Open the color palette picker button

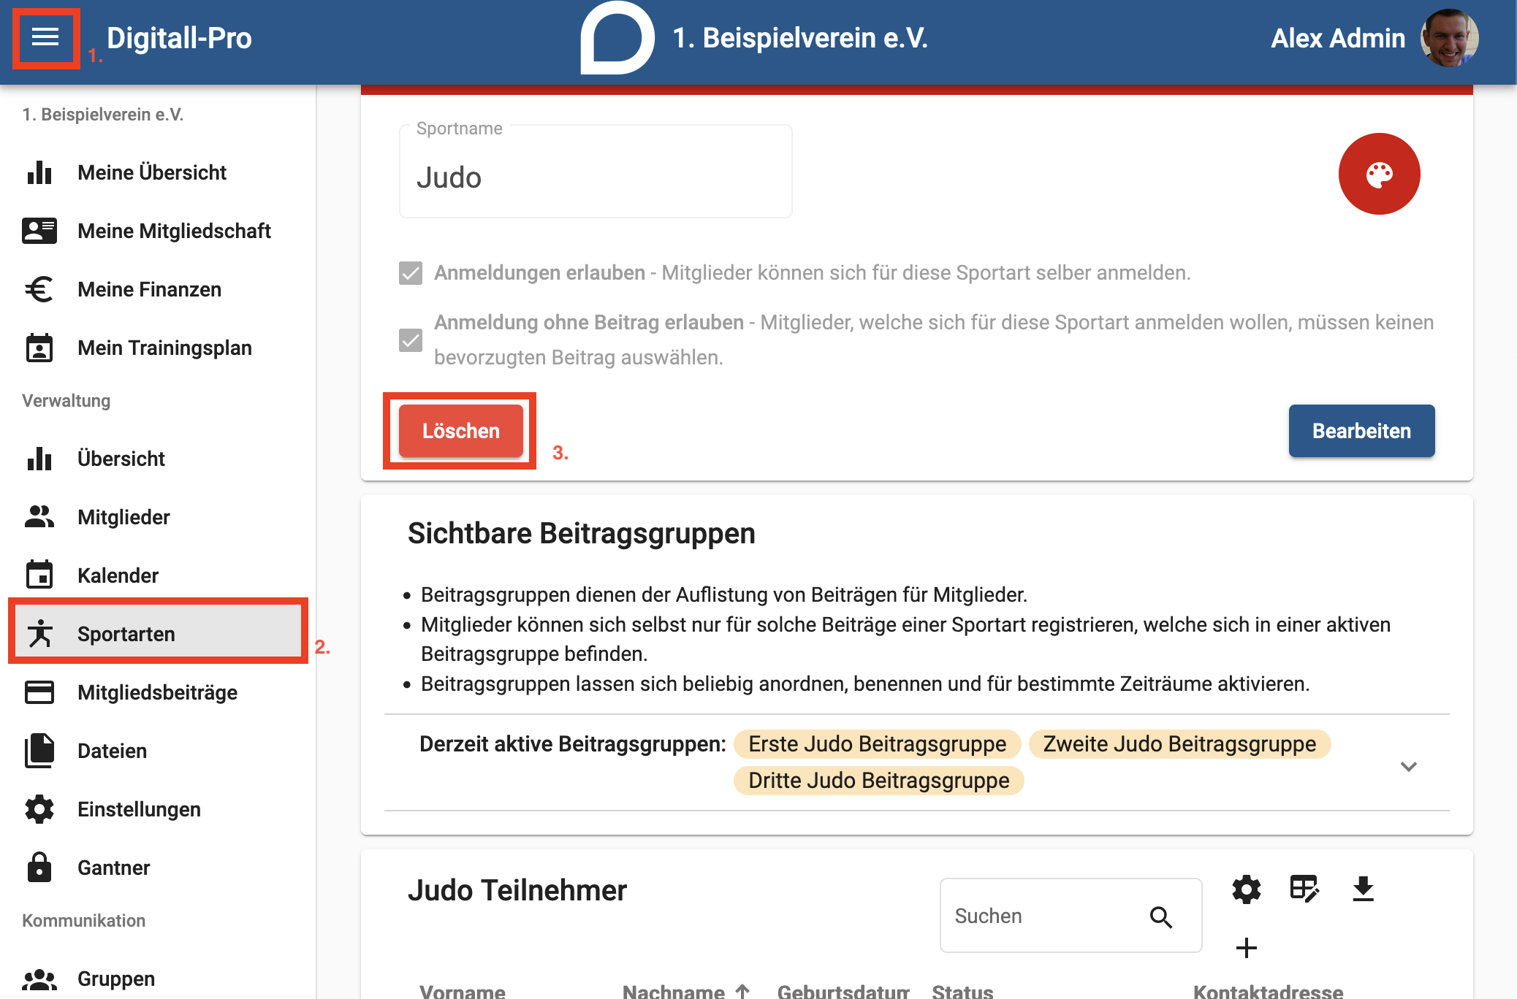pyautogui.click(x=1379, y=174)
